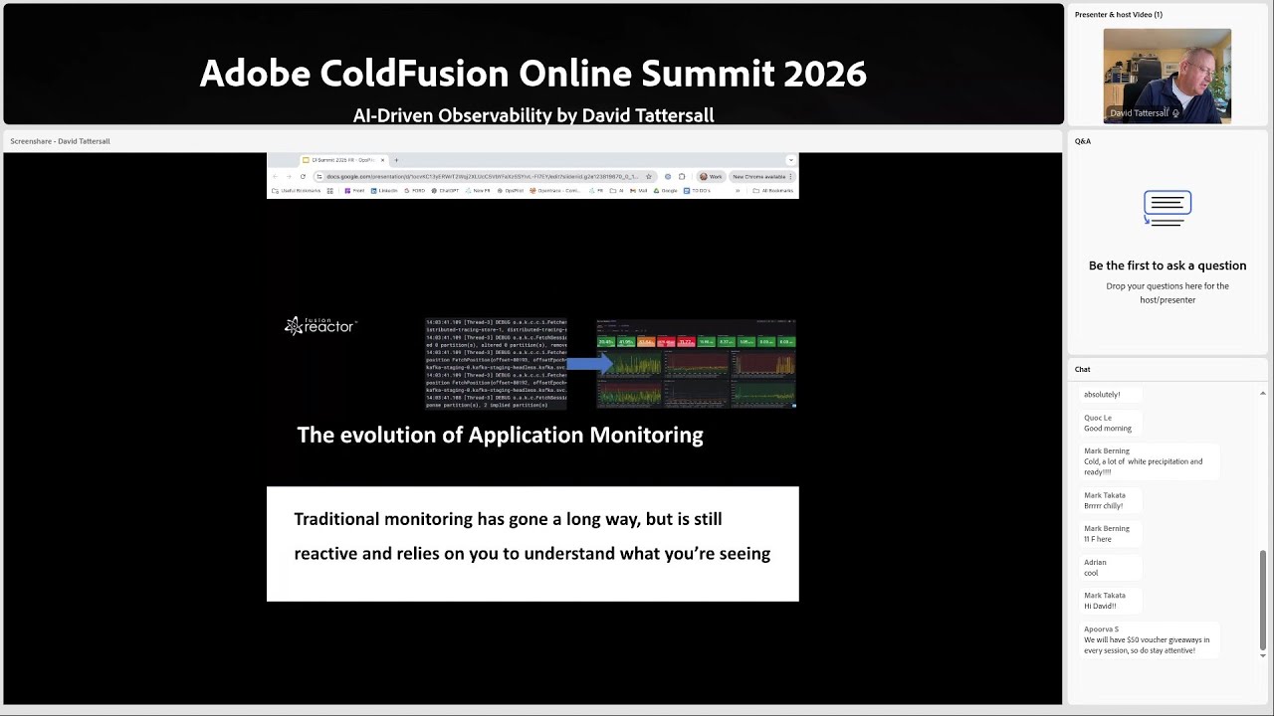Open the 'Mail' Gmail bookmark
Screen dimensions: 1274x716
[x=639, y=190]
